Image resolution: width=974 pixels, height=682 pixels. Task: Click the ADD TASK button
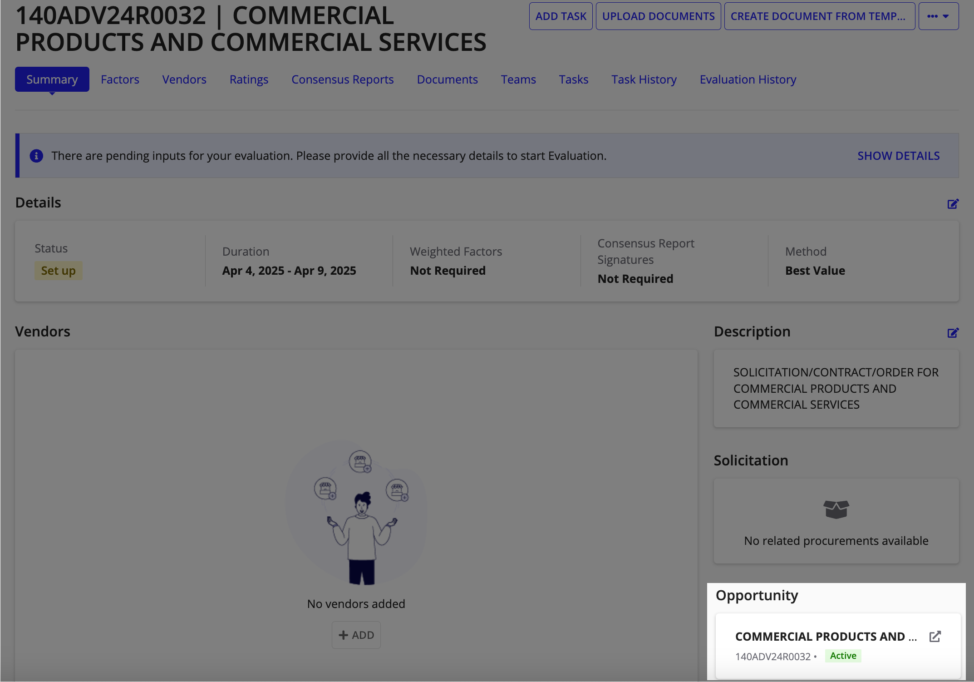[561, 16]
